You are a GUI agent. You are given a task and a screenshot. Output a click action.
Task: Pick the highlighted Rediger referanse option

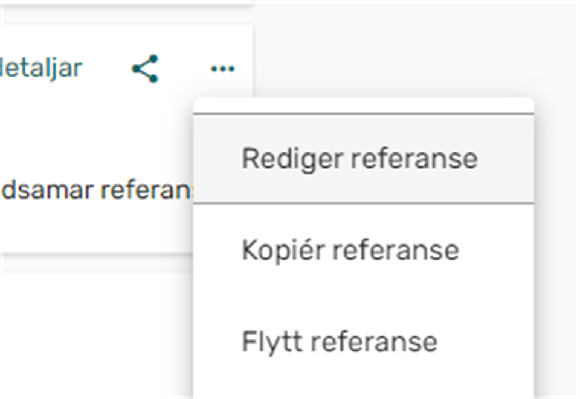(359, 159)
